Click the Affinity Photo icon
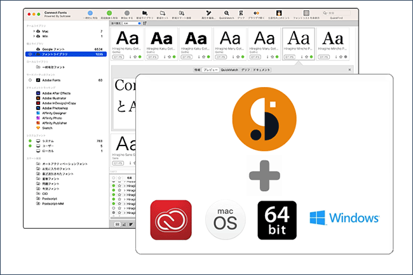Screen dimensions: 413x275 (38, 118)
